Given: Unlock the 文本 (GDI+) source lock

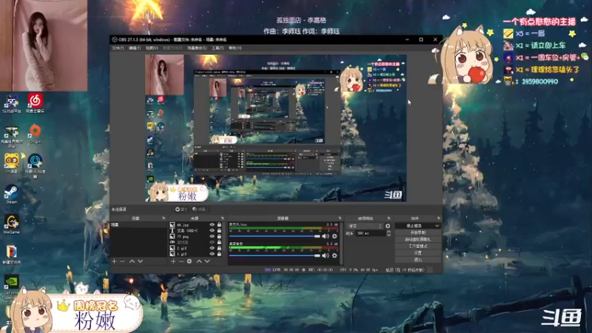Looking at the screenshot, I should click(219, 230).
